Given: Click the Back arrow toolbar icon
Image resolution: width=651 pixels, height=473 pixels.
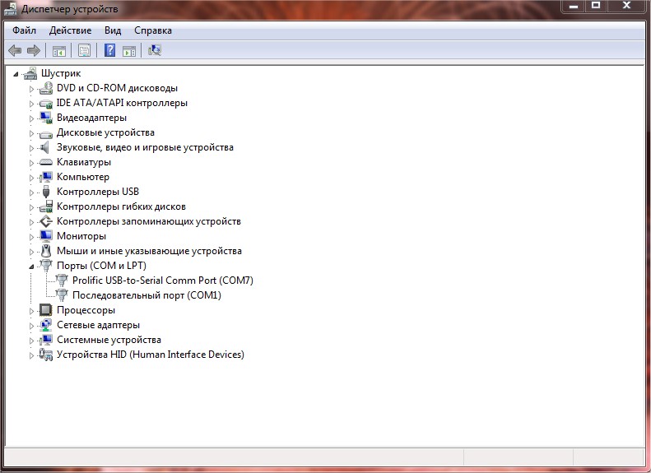Looking at the screenshot, I should [x=15, y=51].
